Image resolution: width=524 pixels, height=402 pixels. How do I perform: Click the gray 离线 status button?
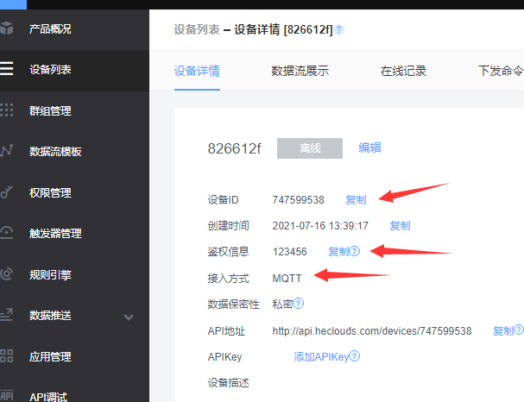(x=310, y=148)
